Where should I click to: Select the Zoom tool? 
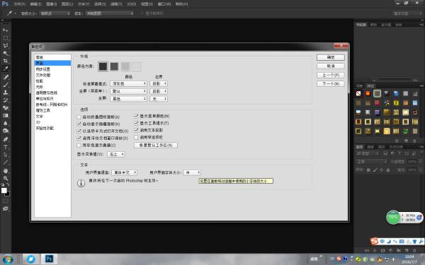6,179
